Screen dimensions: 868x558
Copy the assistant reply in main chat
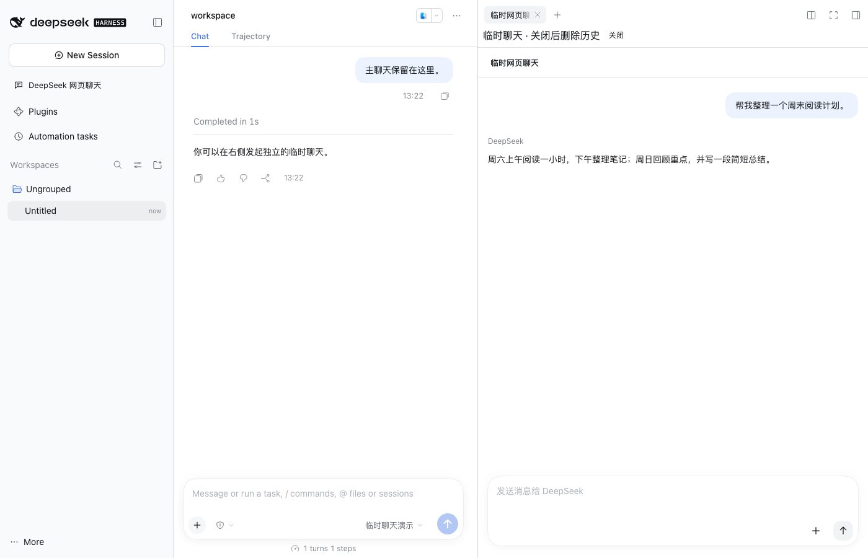pos(198,179)
